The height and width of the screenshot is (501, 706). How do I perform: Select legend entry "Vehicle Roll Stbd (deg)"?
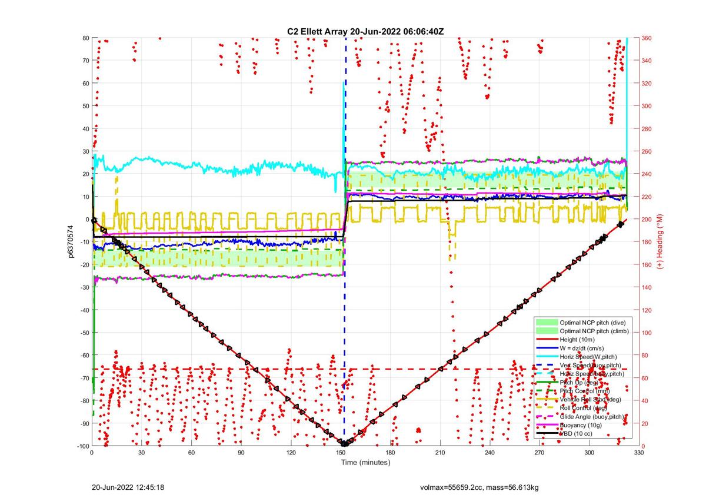[x=590, y=400]
